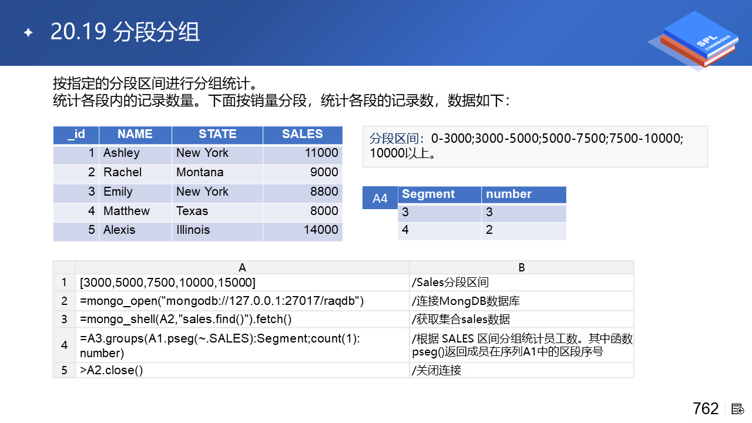Select the sales value 8800
Image resolution: width=752 pixels, height=423 pixels.
point(303,193)
